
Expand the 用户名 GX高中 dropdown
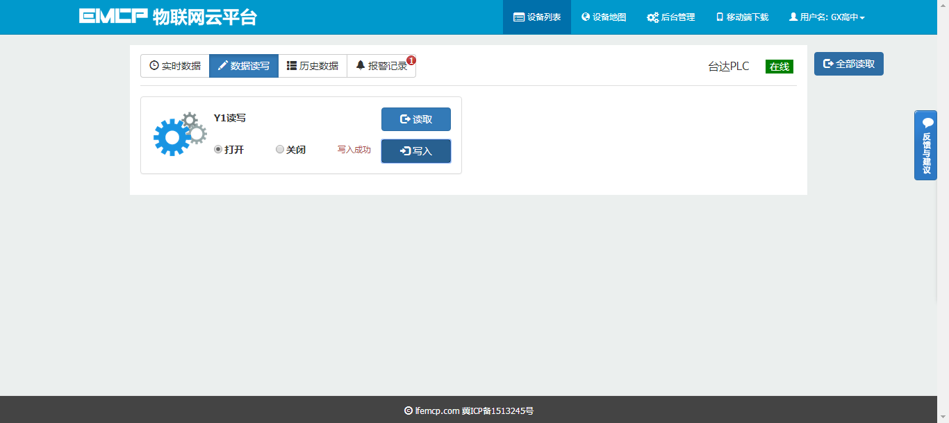pos(827,17)
